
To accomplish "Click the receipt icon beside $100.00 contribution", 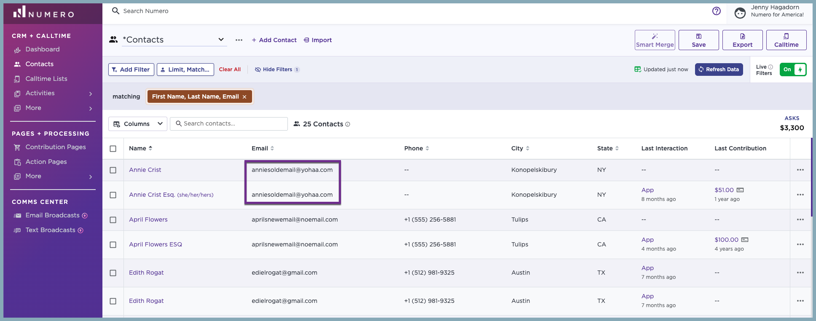I will 745,240.
